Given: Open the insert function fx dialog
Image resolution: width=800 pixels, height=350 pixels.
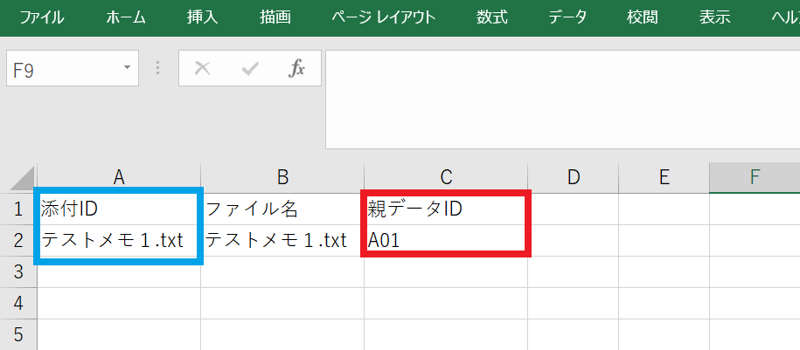Looking at the screenshot, I should 296,69.
